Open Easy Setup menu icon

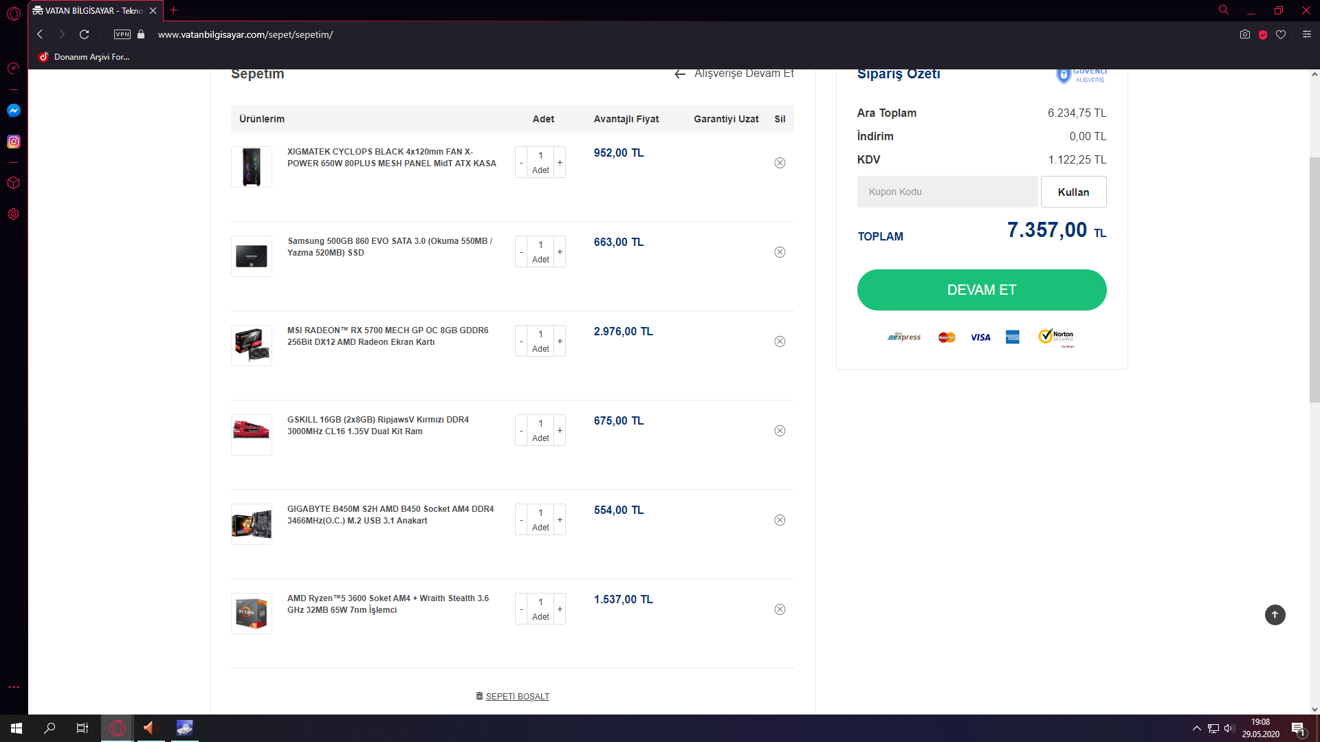[x=1307, y=34]
